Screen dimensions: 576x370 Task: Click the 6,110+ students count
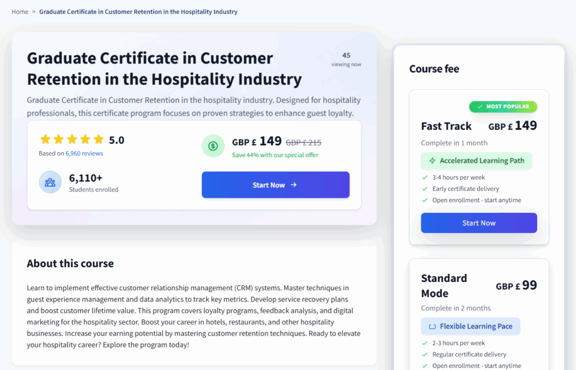point(85,178)
